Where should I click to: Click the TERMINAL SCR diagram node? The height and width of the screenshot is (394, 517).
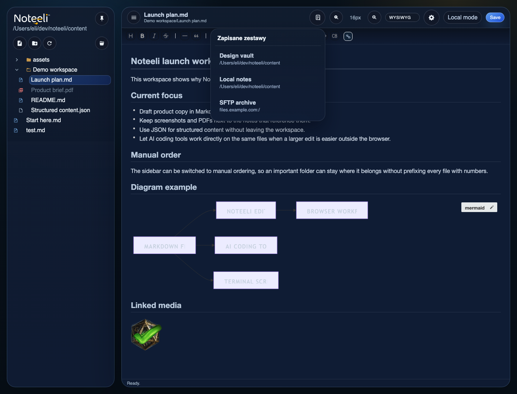[246, 280]
